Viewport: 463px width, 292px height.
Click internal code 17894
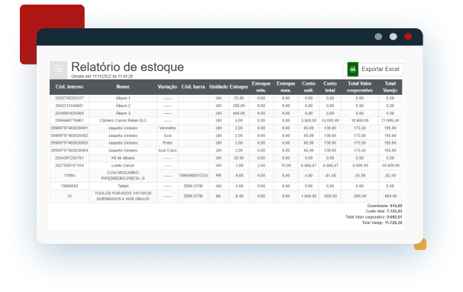click(x=70, y=176)
